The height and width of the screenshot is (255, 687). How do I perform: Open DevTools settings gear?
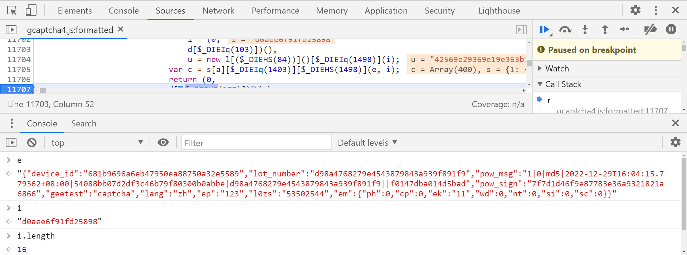[x=635, y=10]
